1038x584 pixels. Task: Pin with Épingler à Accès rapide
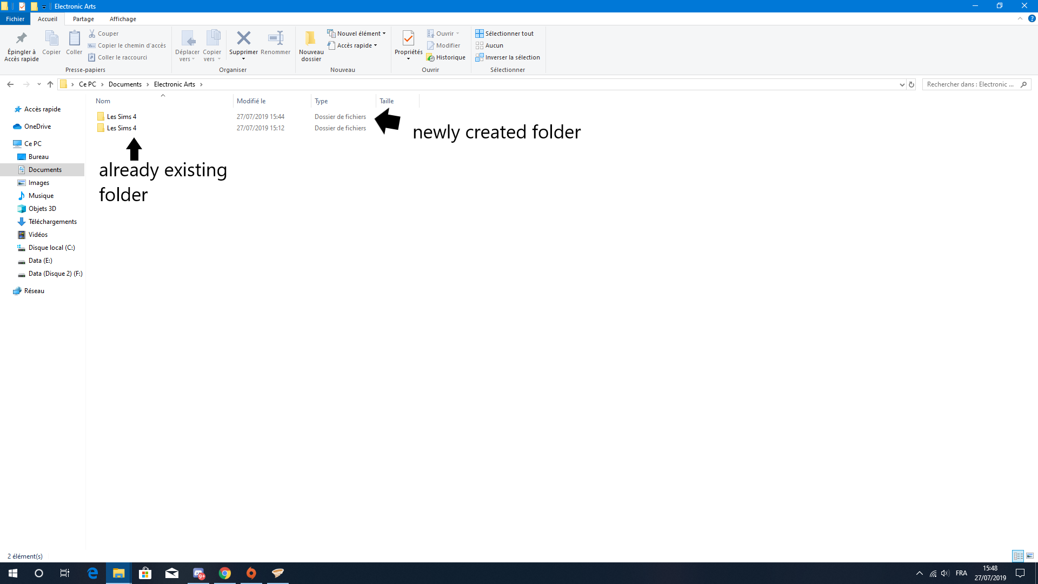tap(21, 45)
